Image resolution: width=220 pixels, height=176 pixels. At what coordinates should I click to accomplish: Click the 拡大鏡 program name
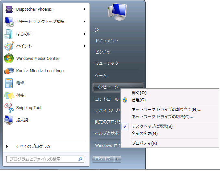(22, 120)
